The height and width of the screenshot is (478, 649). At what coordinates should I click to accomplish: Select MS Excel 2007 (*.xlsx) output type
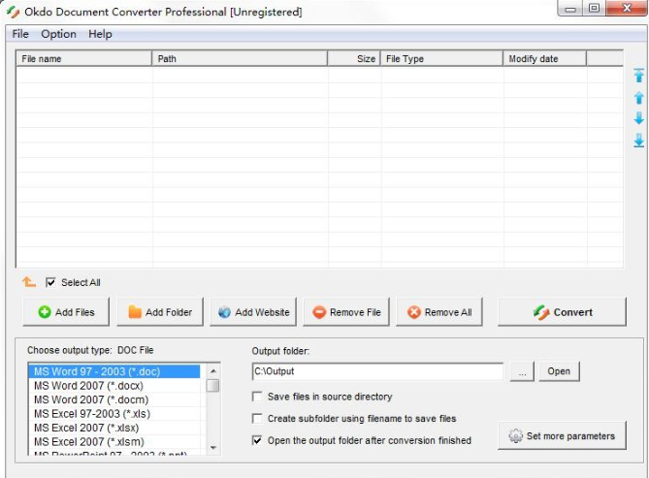114,428
